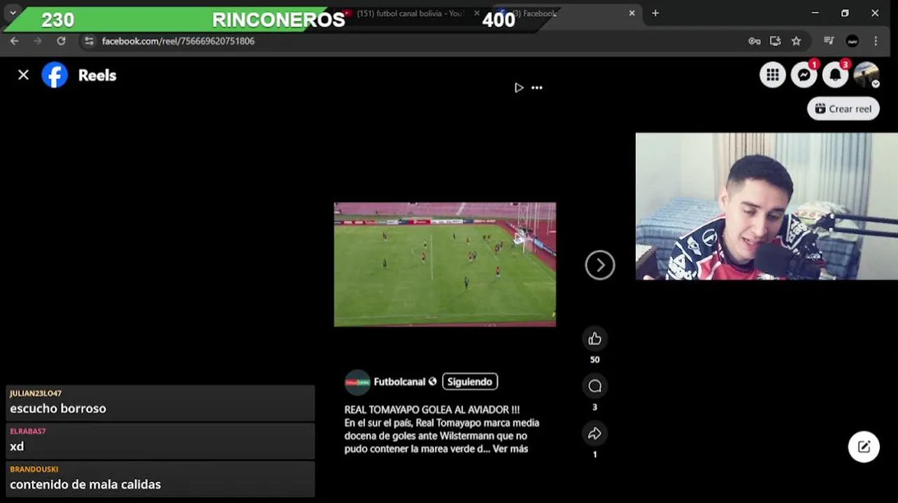Screen dimensions: 898x503
Task: Open the Futbolcanal profile avatar
Action: pos(357,382)
